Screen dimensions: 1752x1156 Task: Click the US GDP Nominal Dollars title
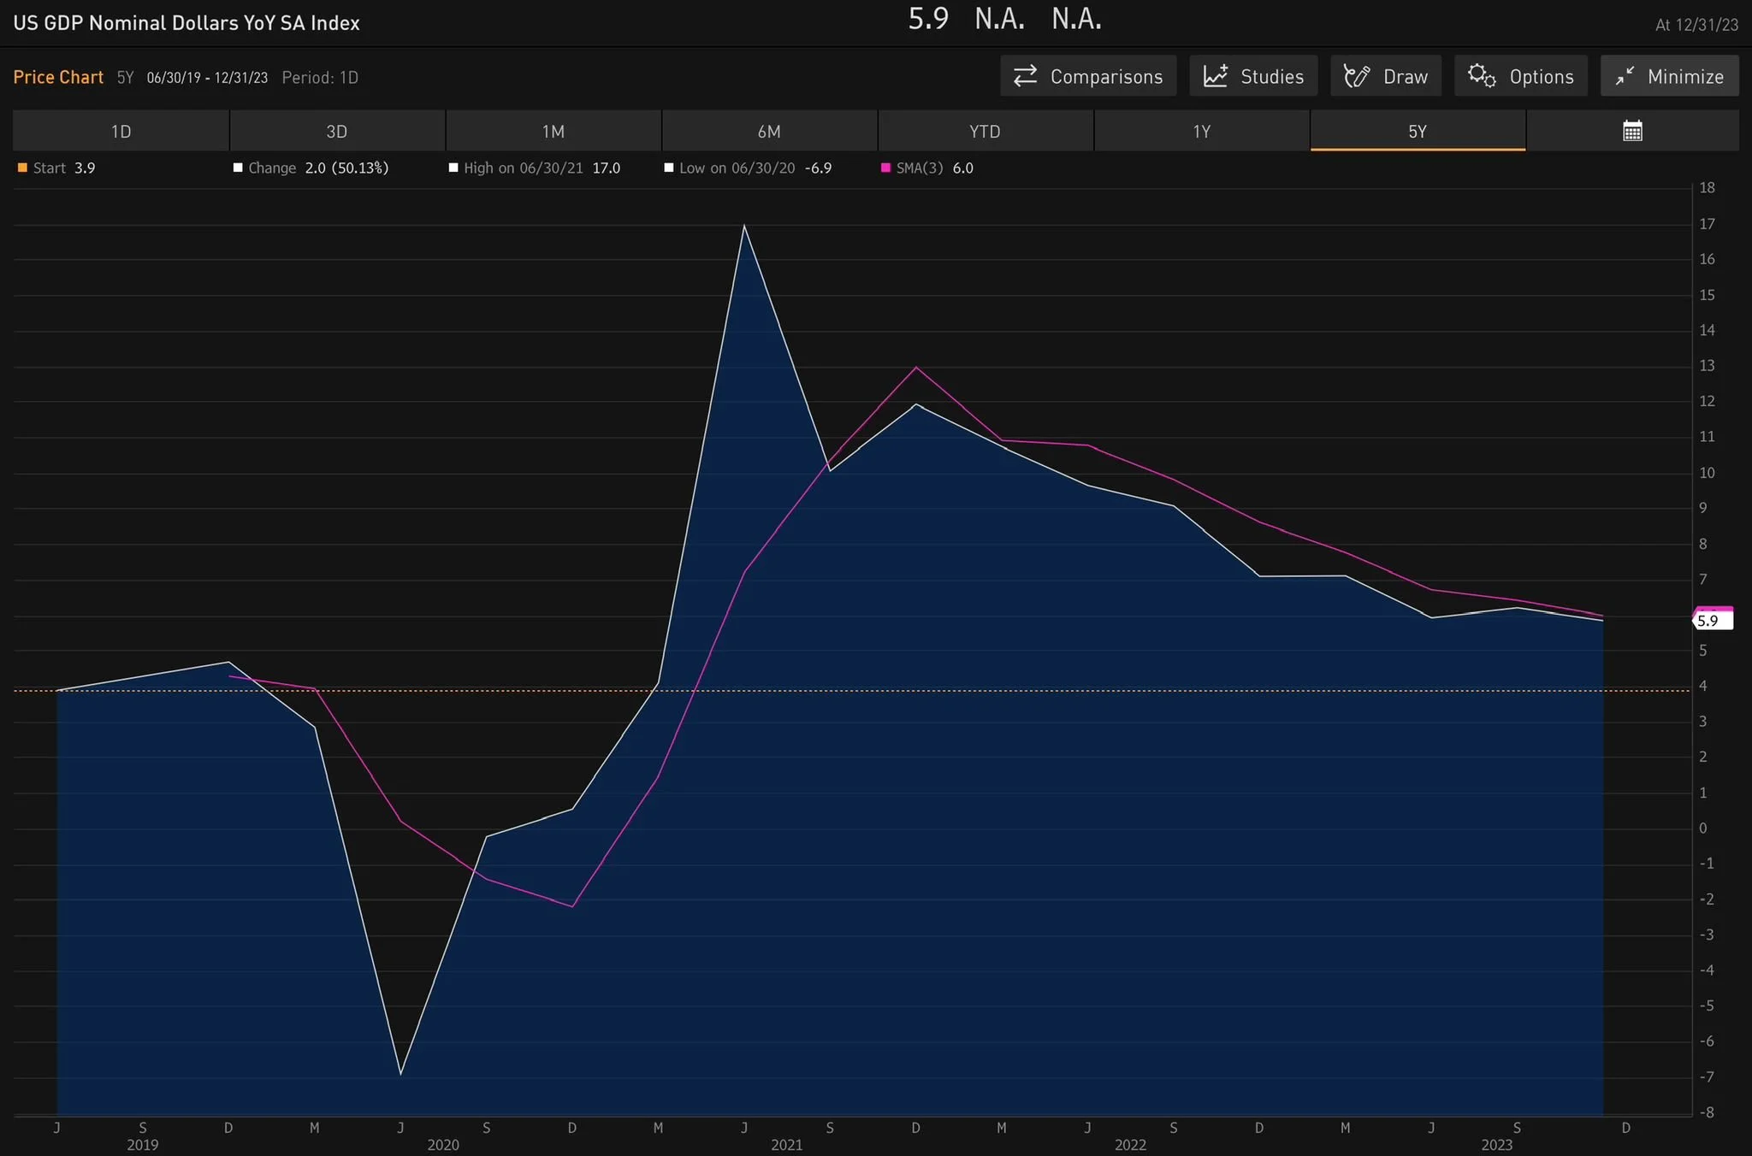(x=186, y=23)
